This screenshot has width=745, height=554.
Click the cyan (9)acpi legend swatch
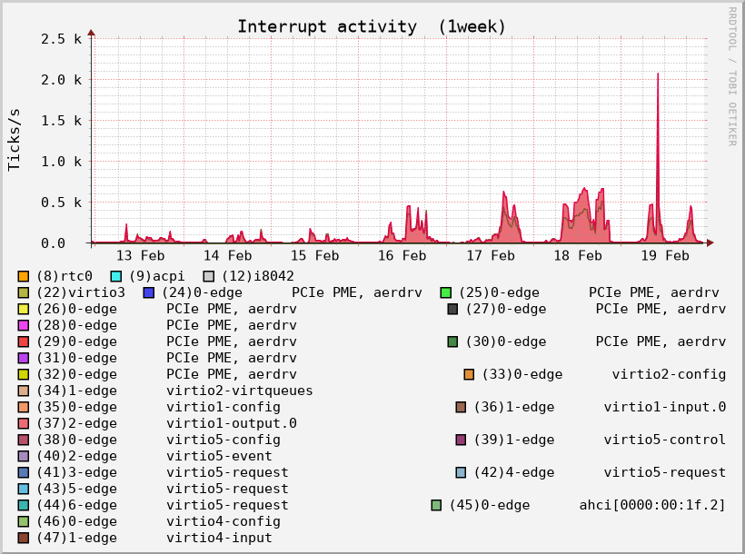coord(116,276)
